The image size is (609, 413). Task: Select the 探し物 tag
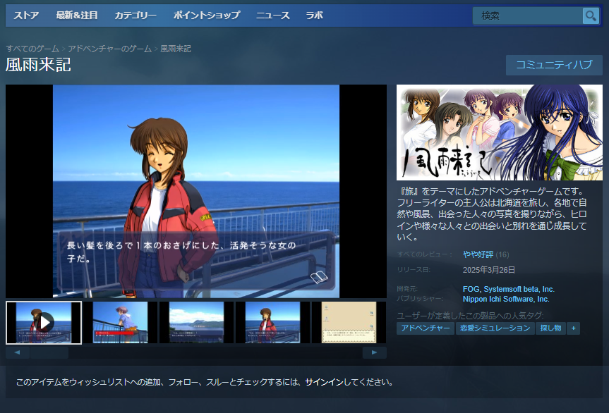(550, 328)
